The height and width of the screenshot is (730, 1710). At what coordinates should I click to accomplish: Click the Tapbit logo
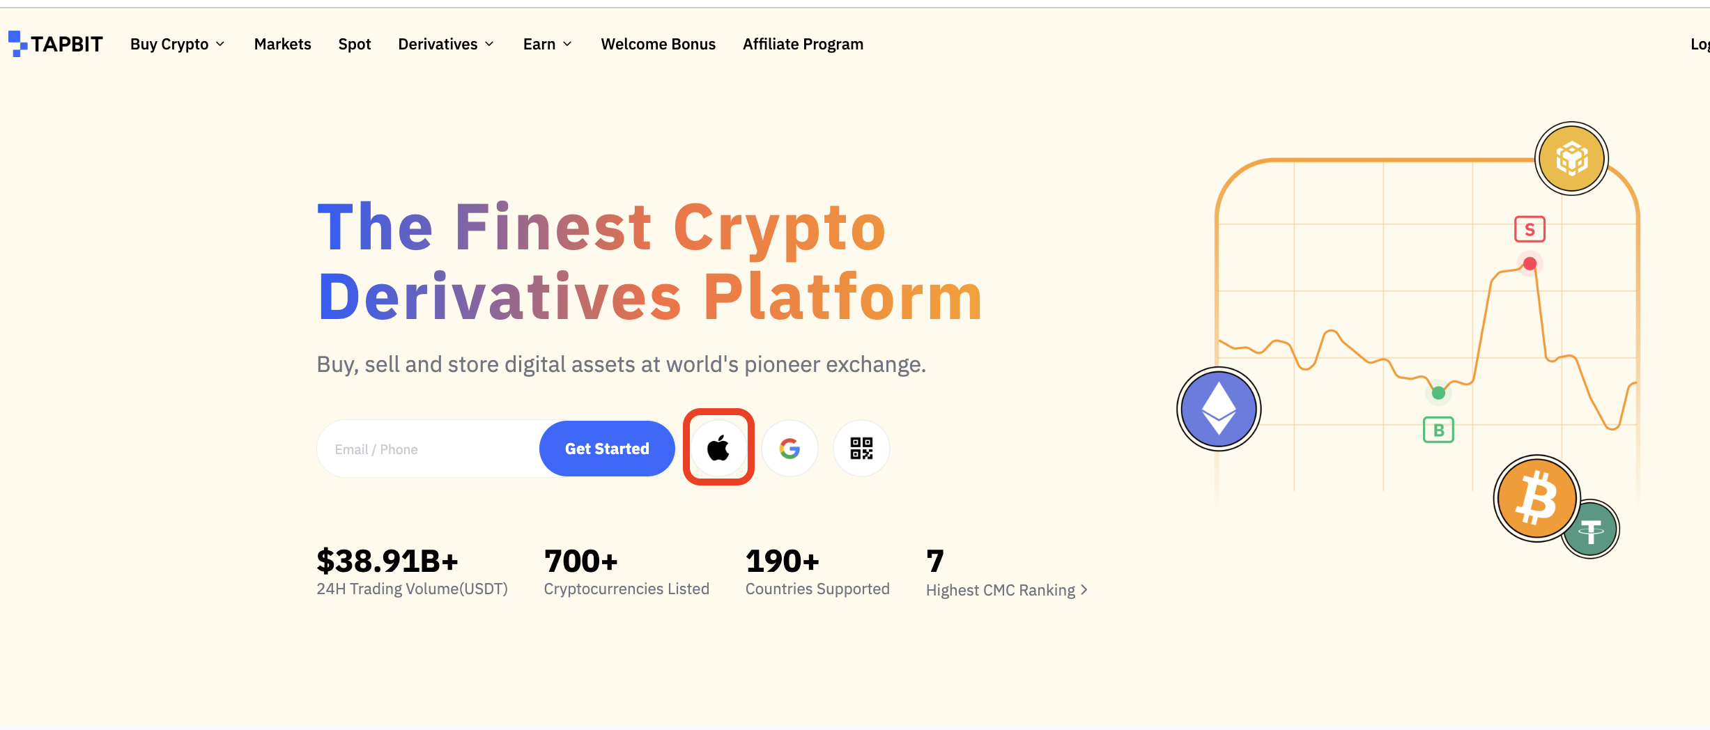tap(56, 44)
